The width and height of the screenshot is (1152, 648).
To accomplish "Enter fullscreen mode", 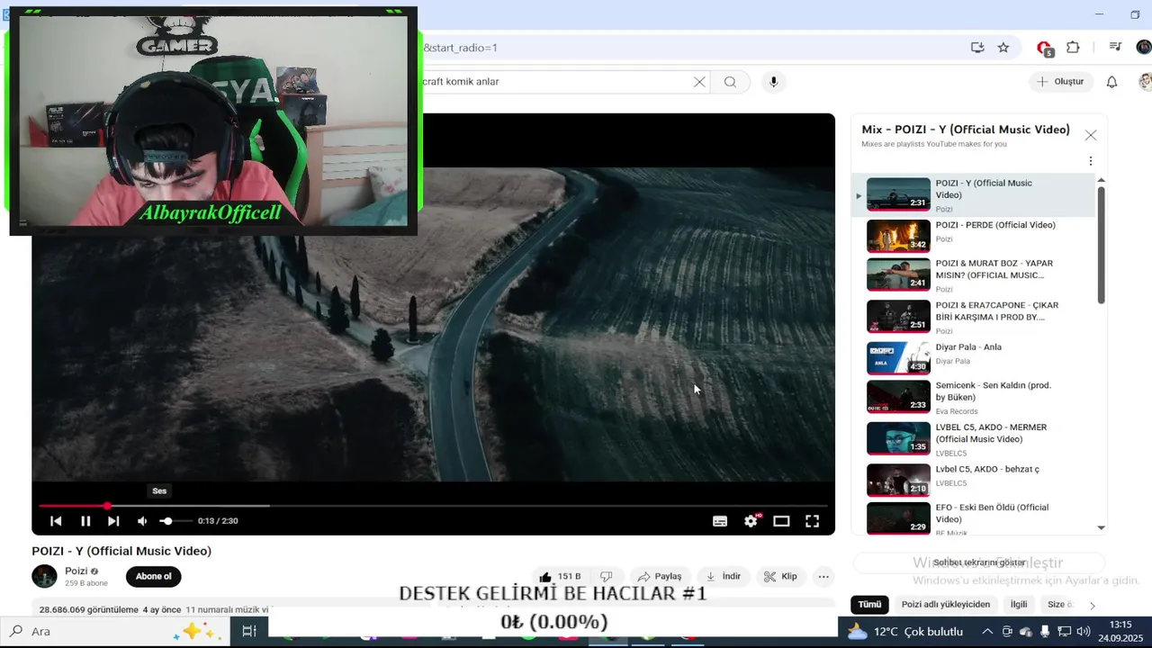I will (x=812, y=521).
